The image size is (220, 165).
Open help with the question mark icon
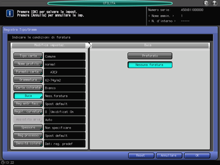tap(214, 3)
